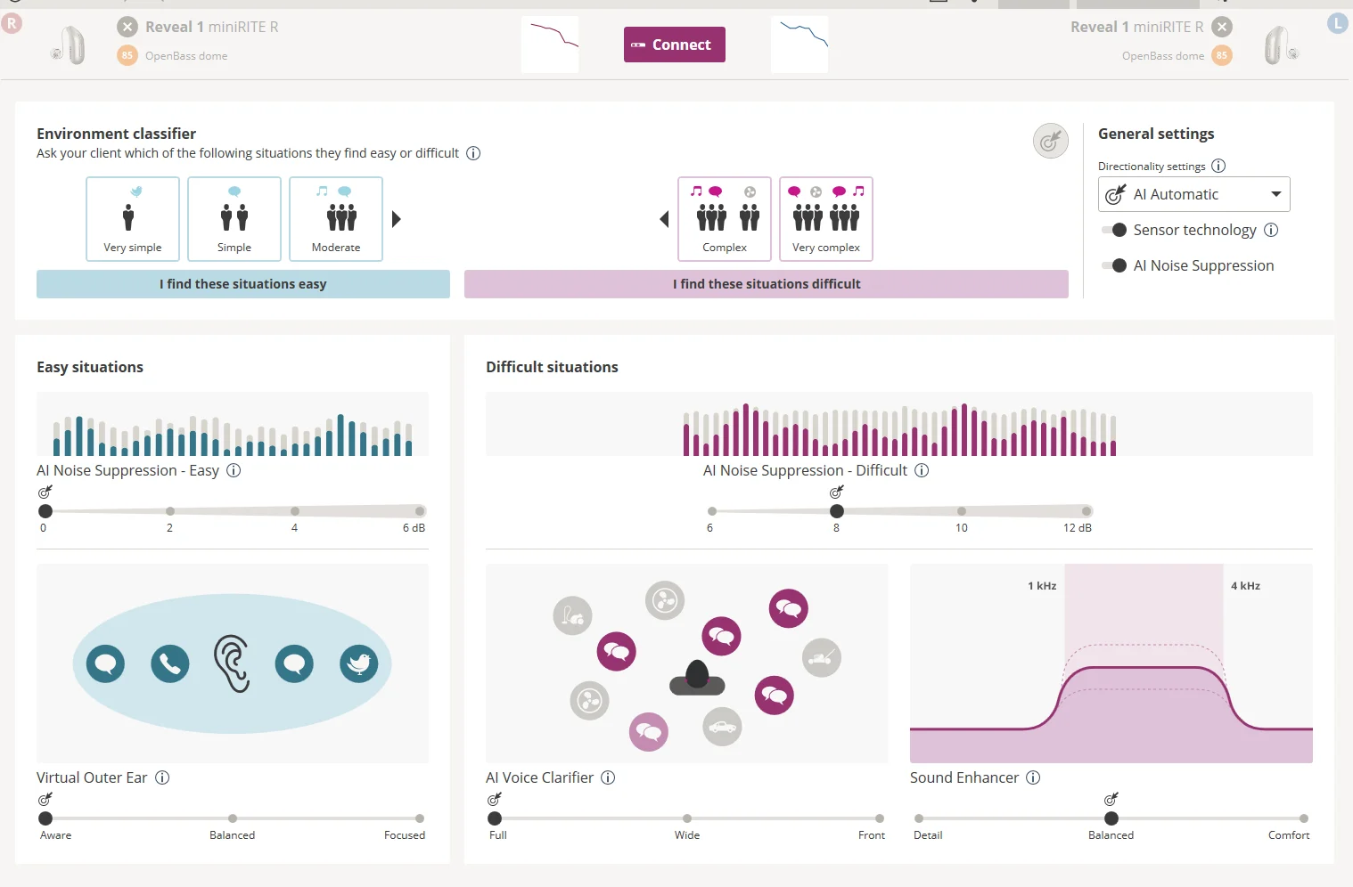Screen dimensions: 1353x887
Task: Show Directionality settings info
Action: click(1218, 166)
